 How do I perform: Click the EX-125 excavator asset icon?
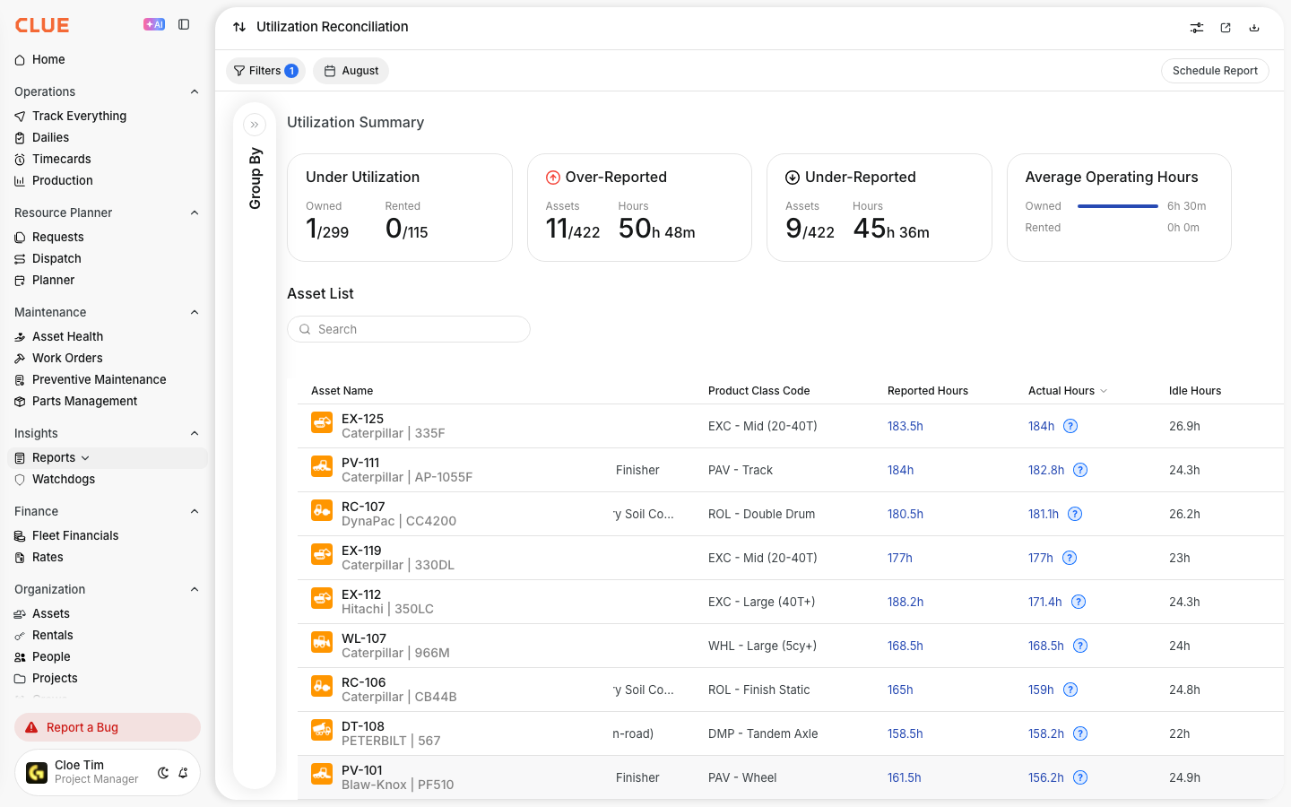pyautogui.click(x=322, y=422)
